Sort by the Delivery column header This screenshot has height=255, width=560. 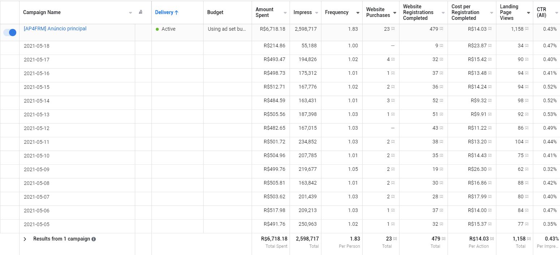click(167, 12)
